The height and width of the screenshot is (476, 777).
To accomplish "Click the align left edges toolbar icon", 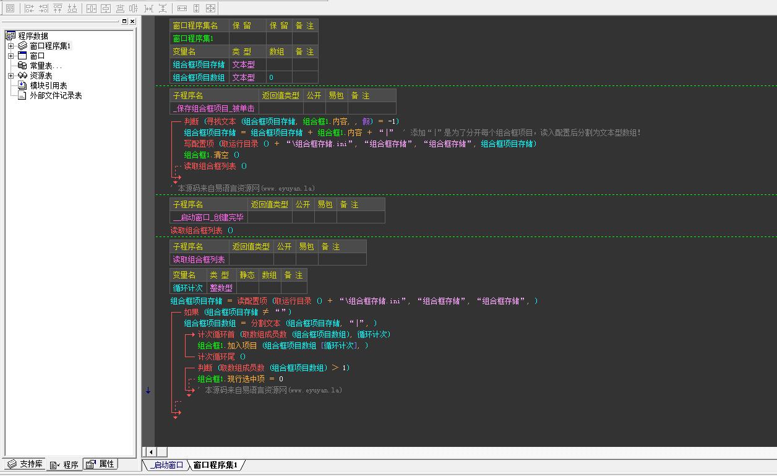I will (29, 8).
